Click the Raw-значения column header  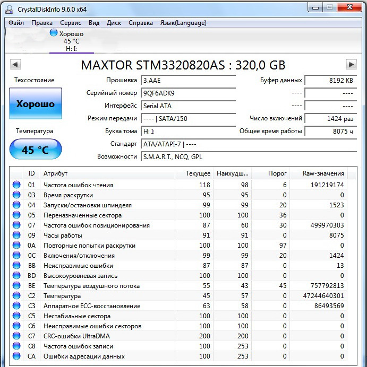(323, 173)
